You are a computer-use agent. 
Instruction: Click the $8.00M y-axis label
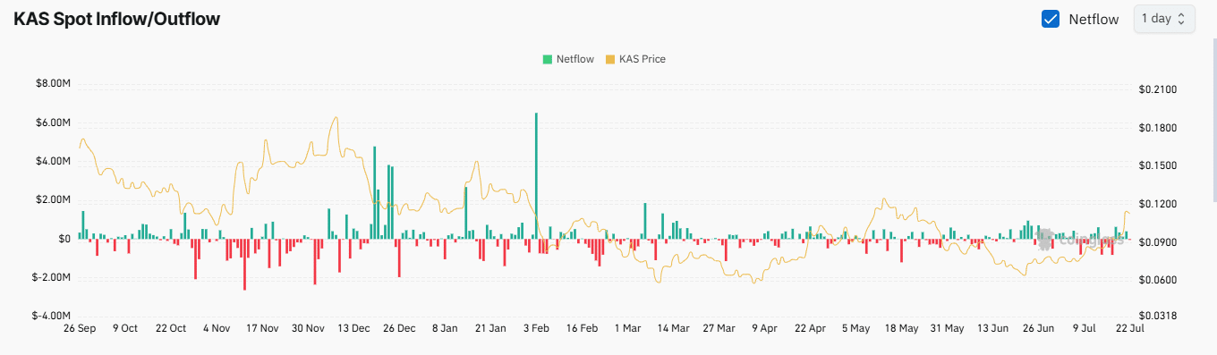[x=54, y=84]
